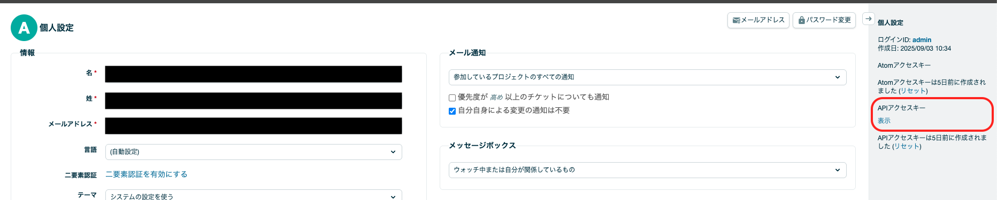Viewport: 997px width, 200px height.
Task: Uncheck 自分自身による変更の通知は不要
Action: point(452,111)
